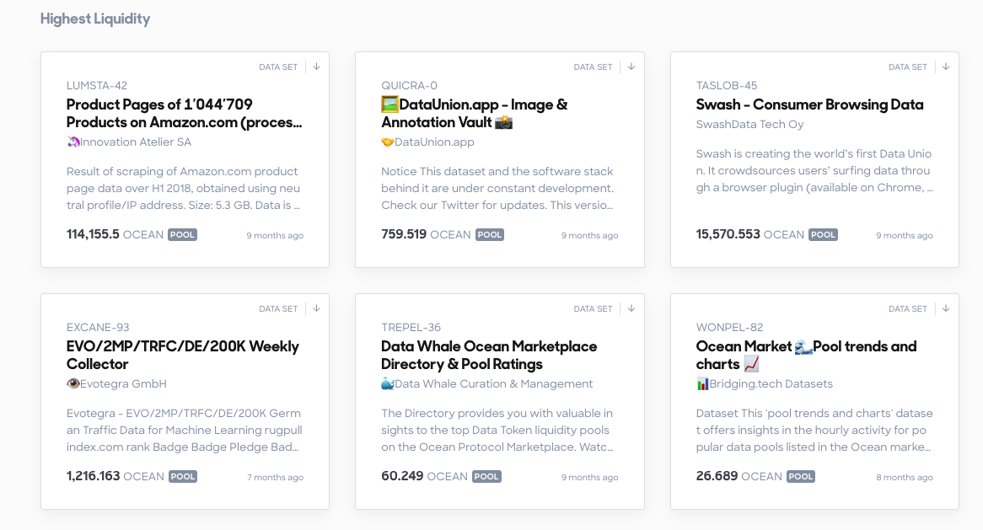Click the DATA SET label on the TREPEL-36 card
Viewport: 983px width, 530px height.
[x=593, y=308]
